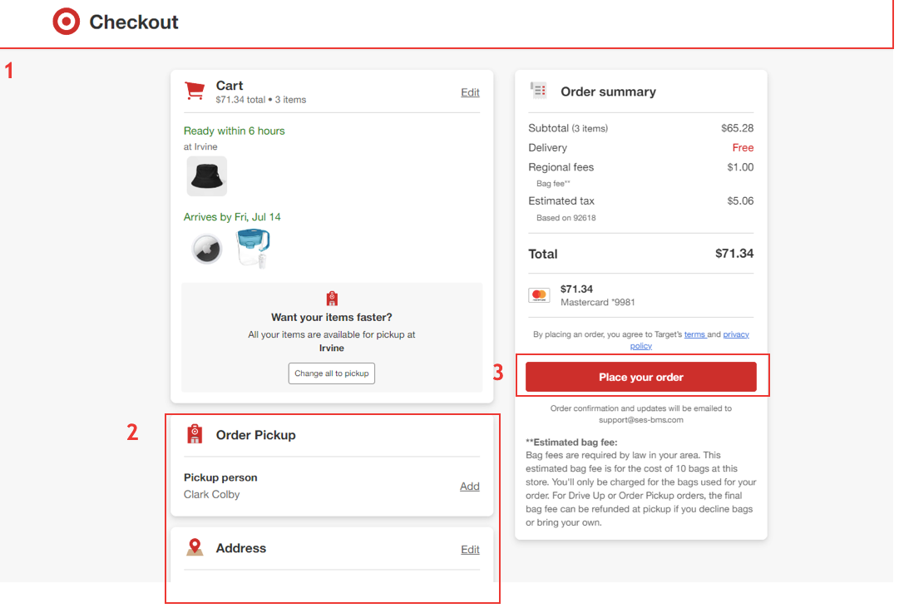
Task: Click the support@ses-bms.com email text
Action: point(641,420)
